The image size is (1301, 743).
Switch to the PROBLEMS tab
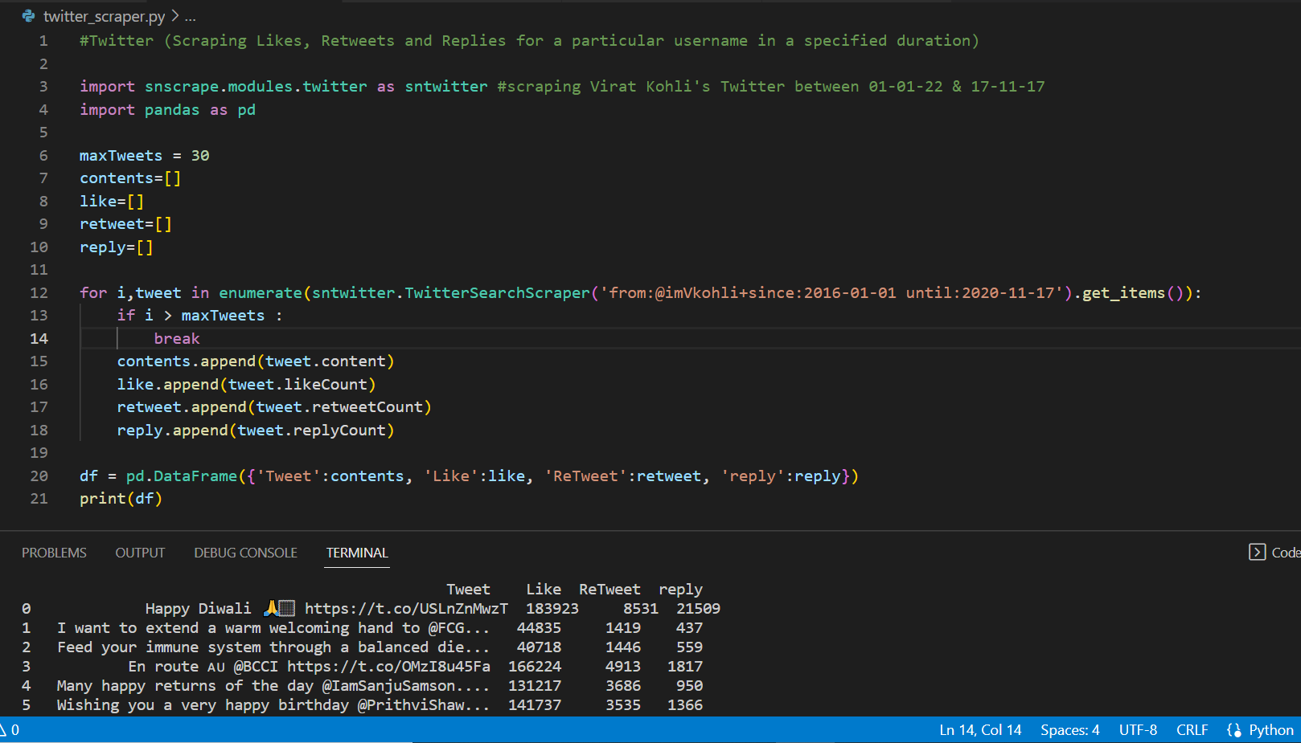(54, 553)
